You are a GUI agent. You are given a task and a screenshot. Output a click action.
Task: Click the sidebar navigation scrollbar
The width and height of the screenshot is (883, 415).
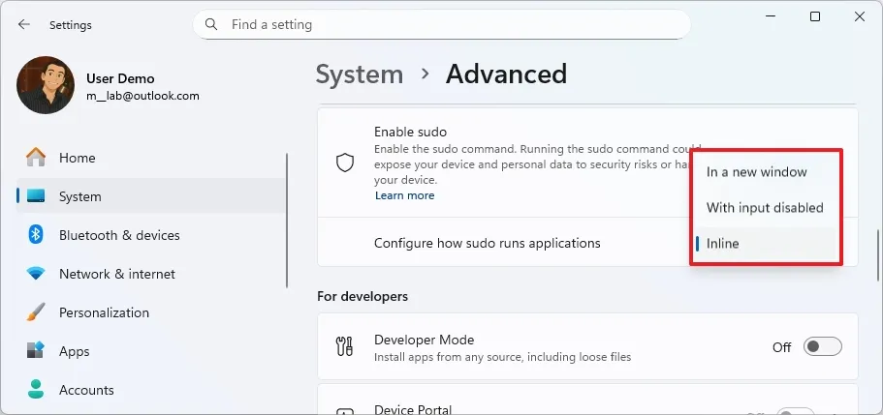tap(287, 221)
